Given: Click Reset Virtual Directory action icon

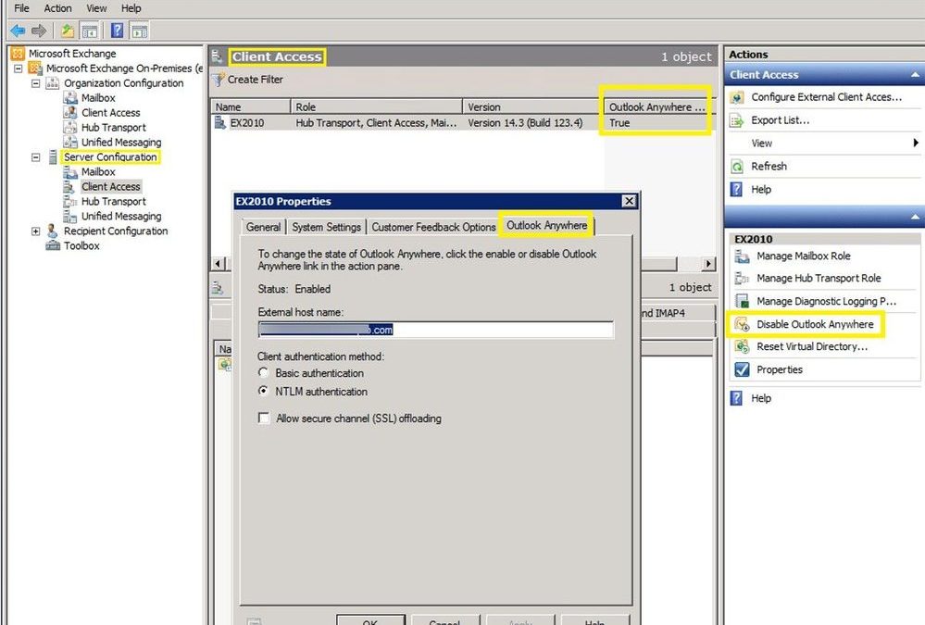Looking at the screenshot, I should (x=742, y=347).
